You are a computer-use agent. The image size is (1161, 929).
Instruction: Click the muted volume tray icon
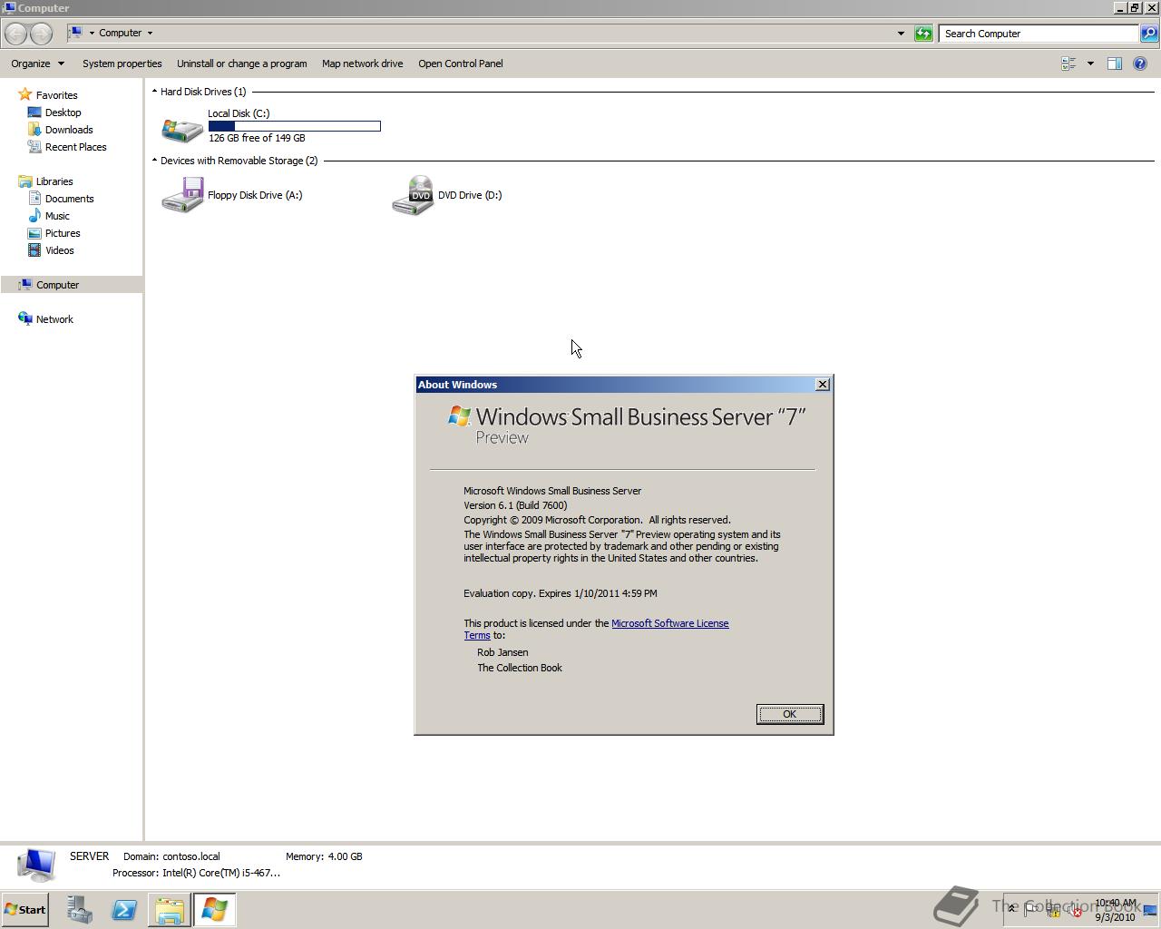coord(1075,910)
